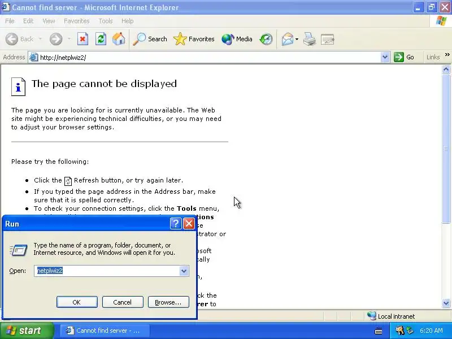Open the History icon
The height and width of the screenshot is (339, 452).
(x=266, y=39)
